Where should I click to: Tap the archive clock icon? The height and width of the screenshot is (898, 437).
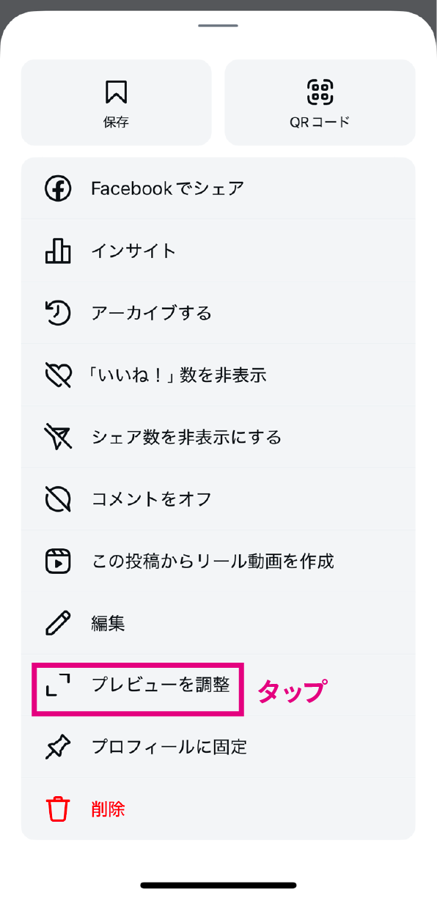[58, 313]
